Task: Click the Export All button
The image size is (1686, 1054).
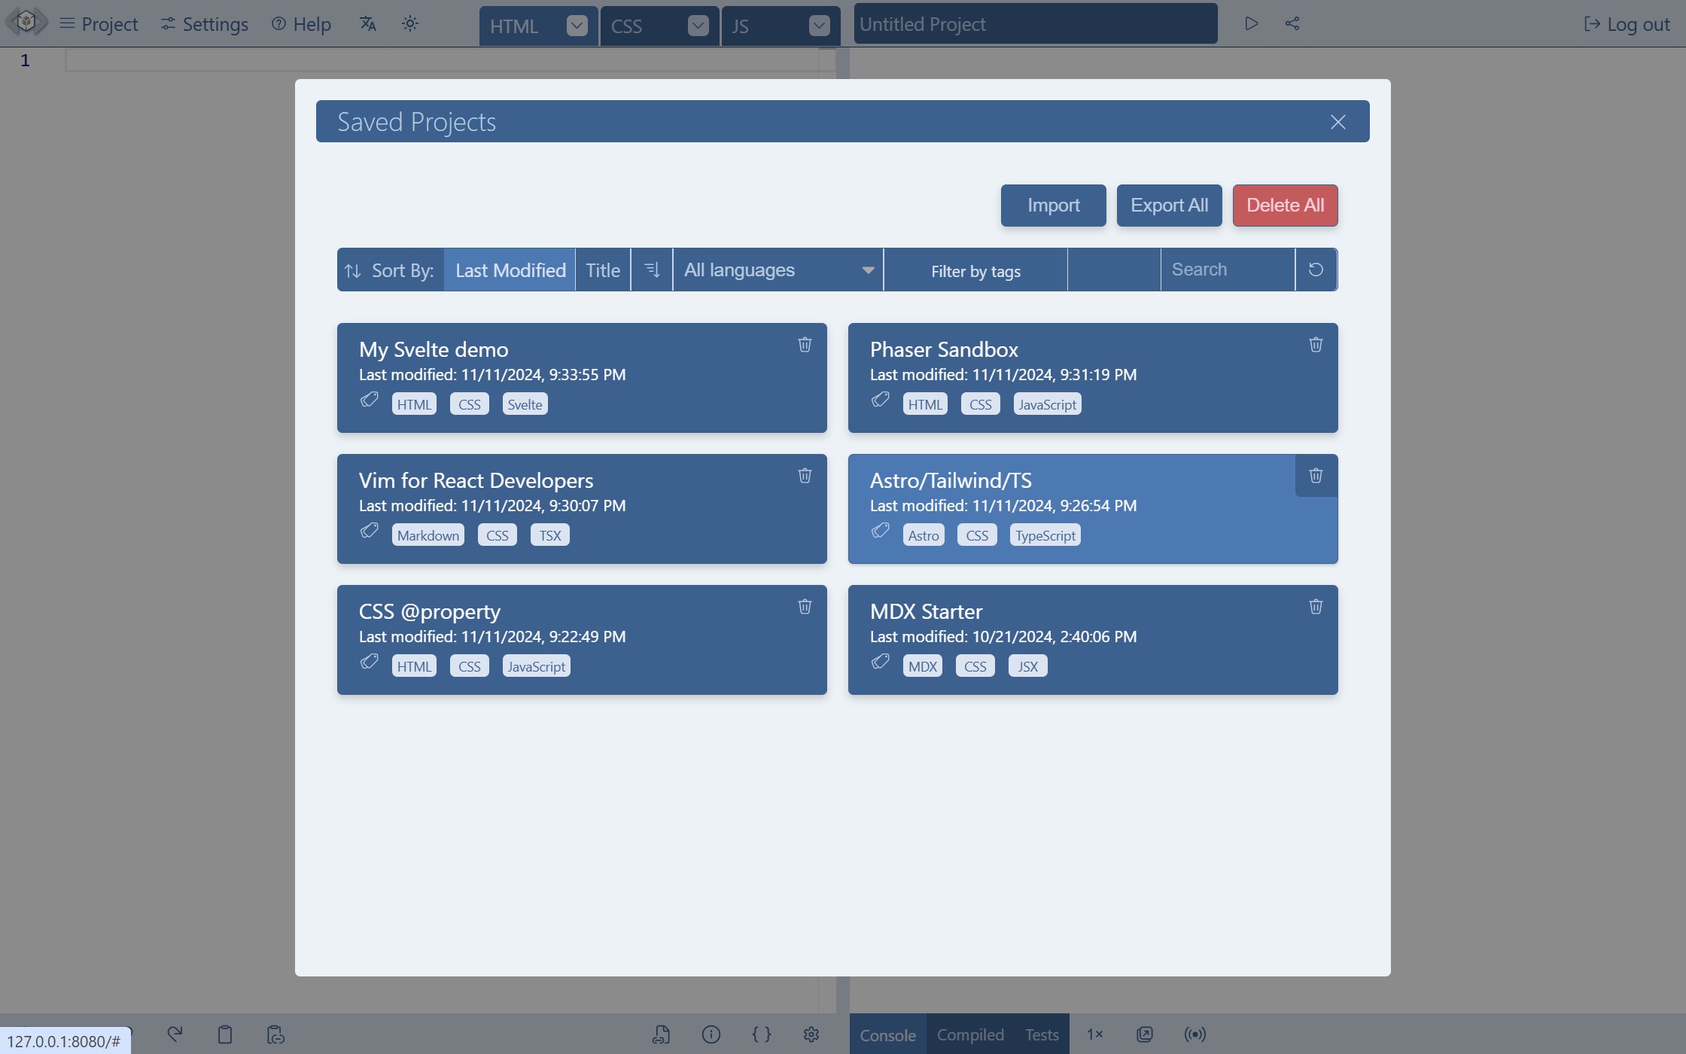Action: (x=1169, y=206)
